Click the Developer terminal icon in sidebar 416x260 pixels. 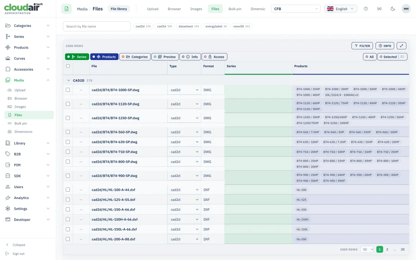(8, 219)
